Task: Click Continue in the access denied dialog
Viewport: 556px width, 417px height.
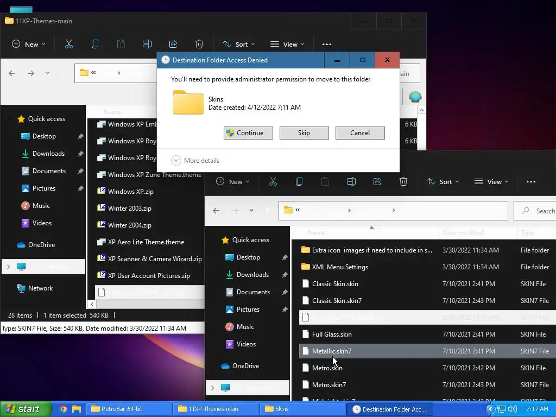Action: pyautogui.click(x=248, y=133)
